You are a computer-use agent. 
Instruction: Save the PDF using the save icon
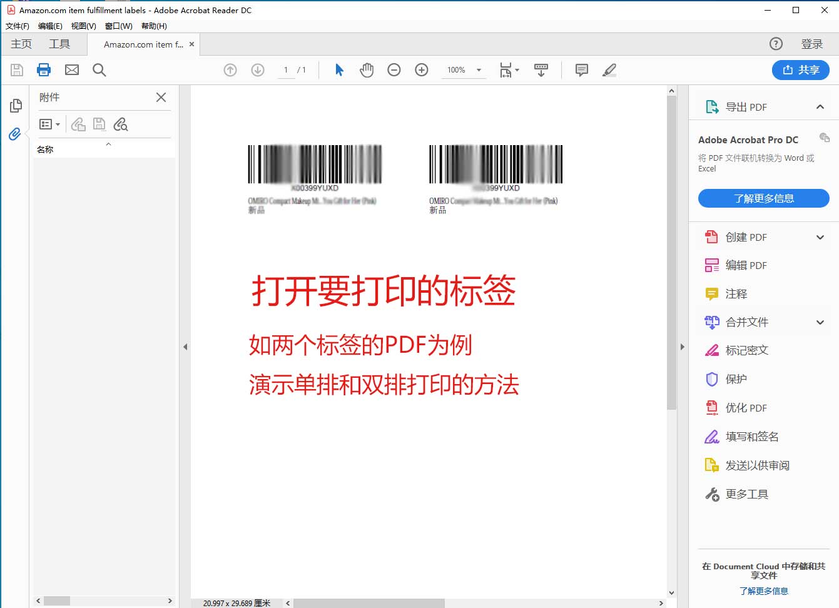point(17,70)
